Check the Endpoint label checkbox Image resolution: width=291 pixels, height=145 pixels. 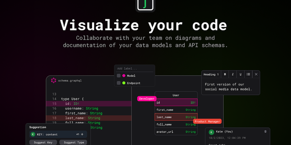coord(119,83)
